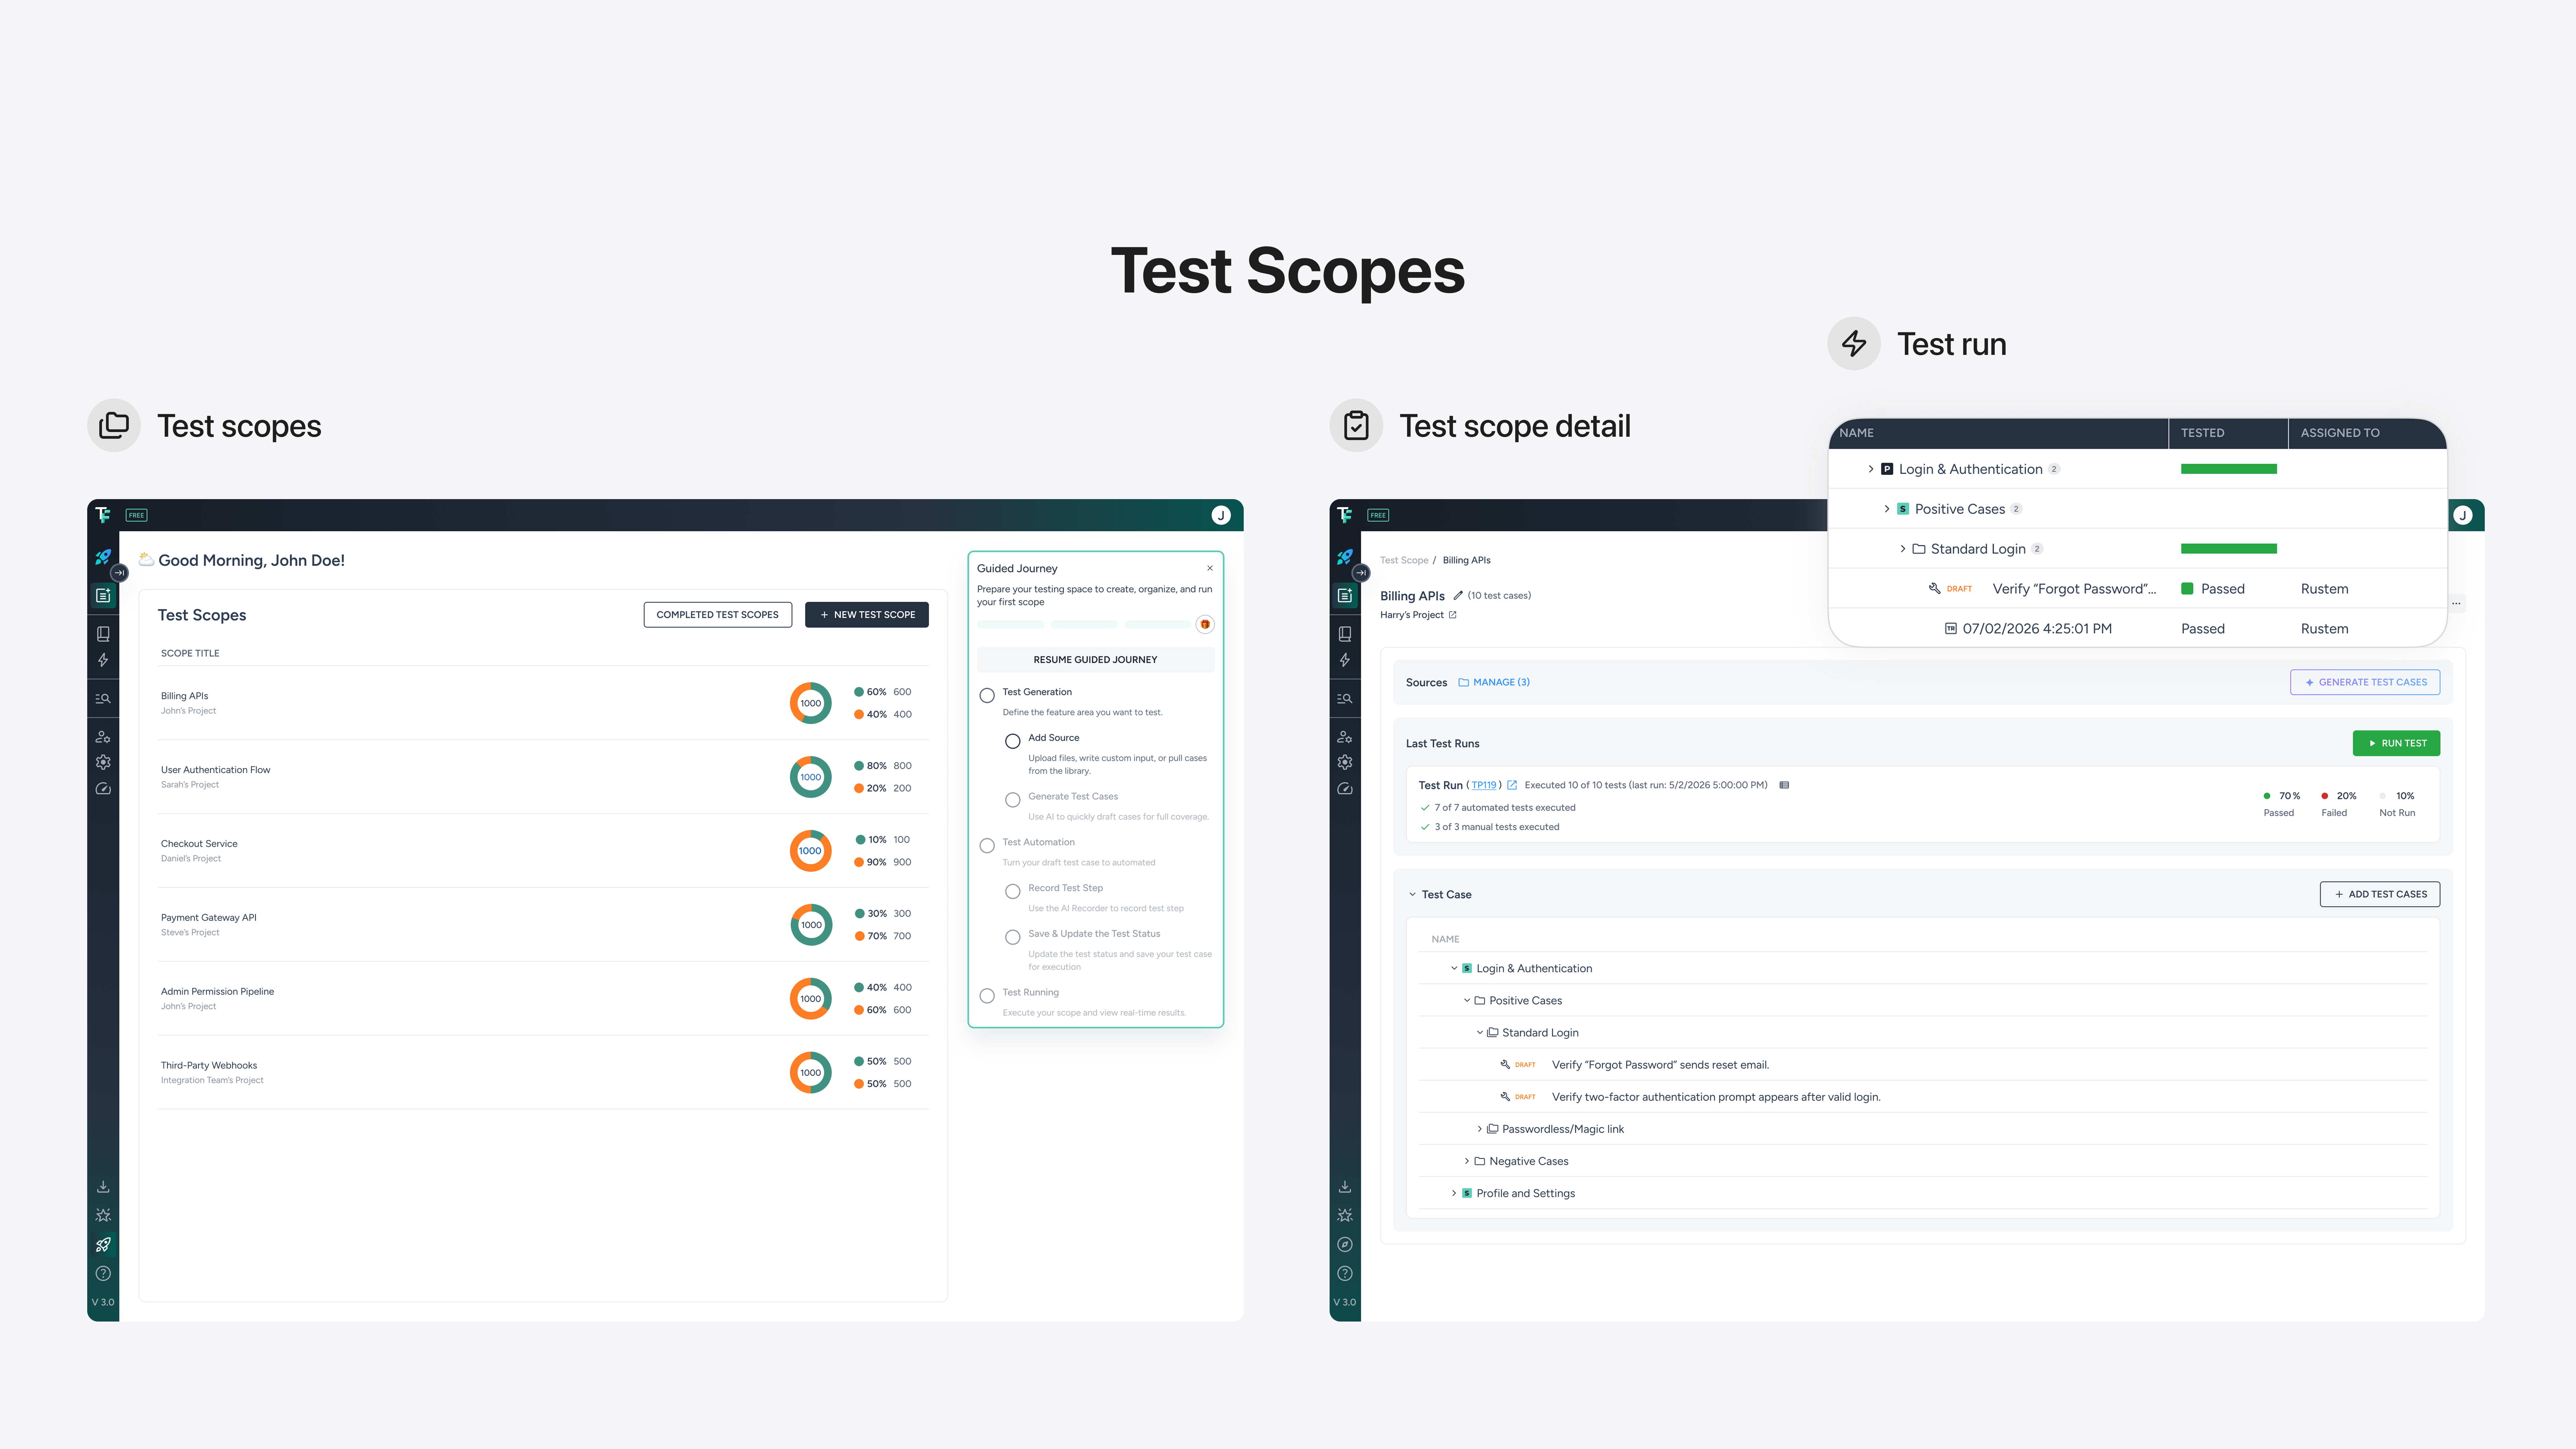Image resolution: width=2576 pixels, height=1449 pixels.
Task: Expand Standard Login in Test run panel
Action: click(1903, 549)
